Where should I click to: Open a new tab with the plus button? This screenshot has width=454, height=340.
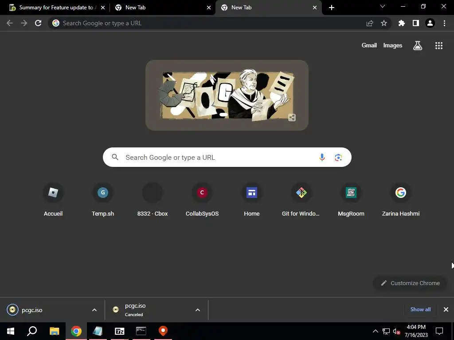[332, 8]
